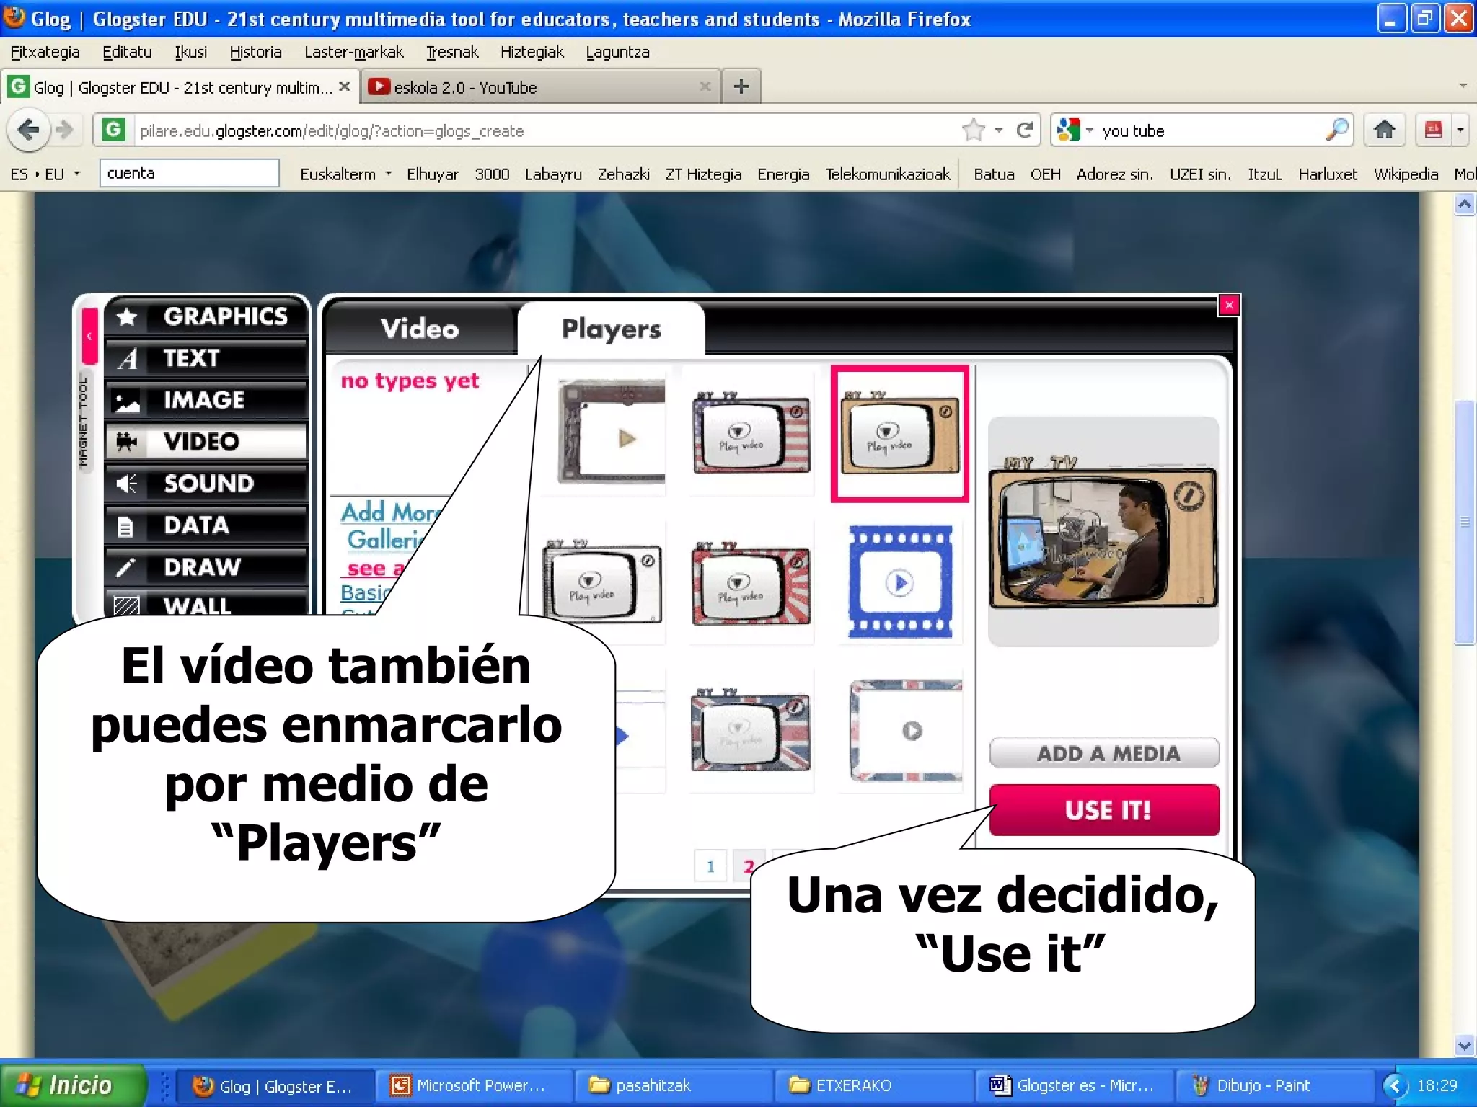
Task: Choose the American flag TV player
Action: pos(751,432)
